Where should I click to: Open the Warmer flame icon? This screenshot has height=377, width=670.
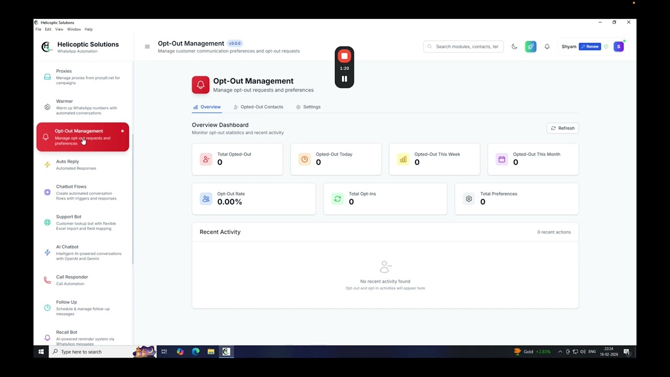click(x=47, y=107)
